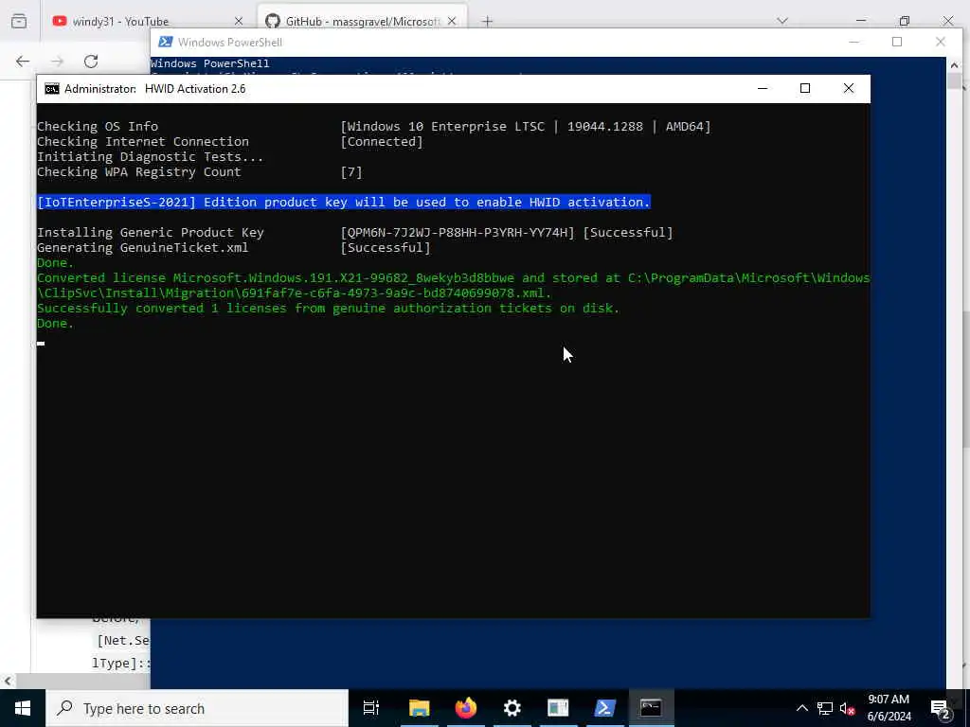Viewport: 970px width, 727px height.
Task: Minimize the Windows PowerShell window
Action: pos(854,42)
